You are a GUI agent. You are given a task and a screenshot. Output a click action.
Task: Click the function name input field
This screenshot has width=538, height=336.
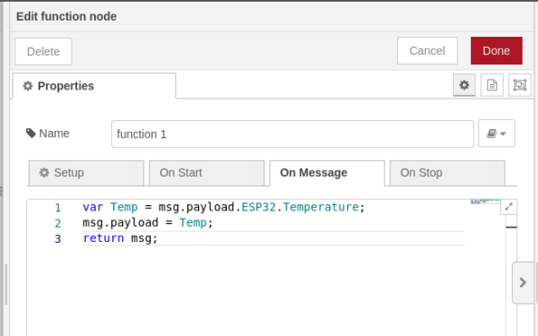click(x=292, y=134)
